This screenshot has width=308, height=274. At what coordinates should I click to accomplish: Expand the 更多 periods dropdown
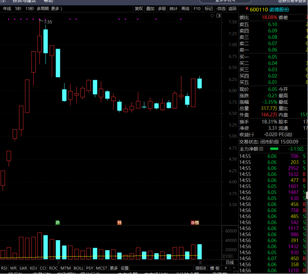(x=57, y=9)
